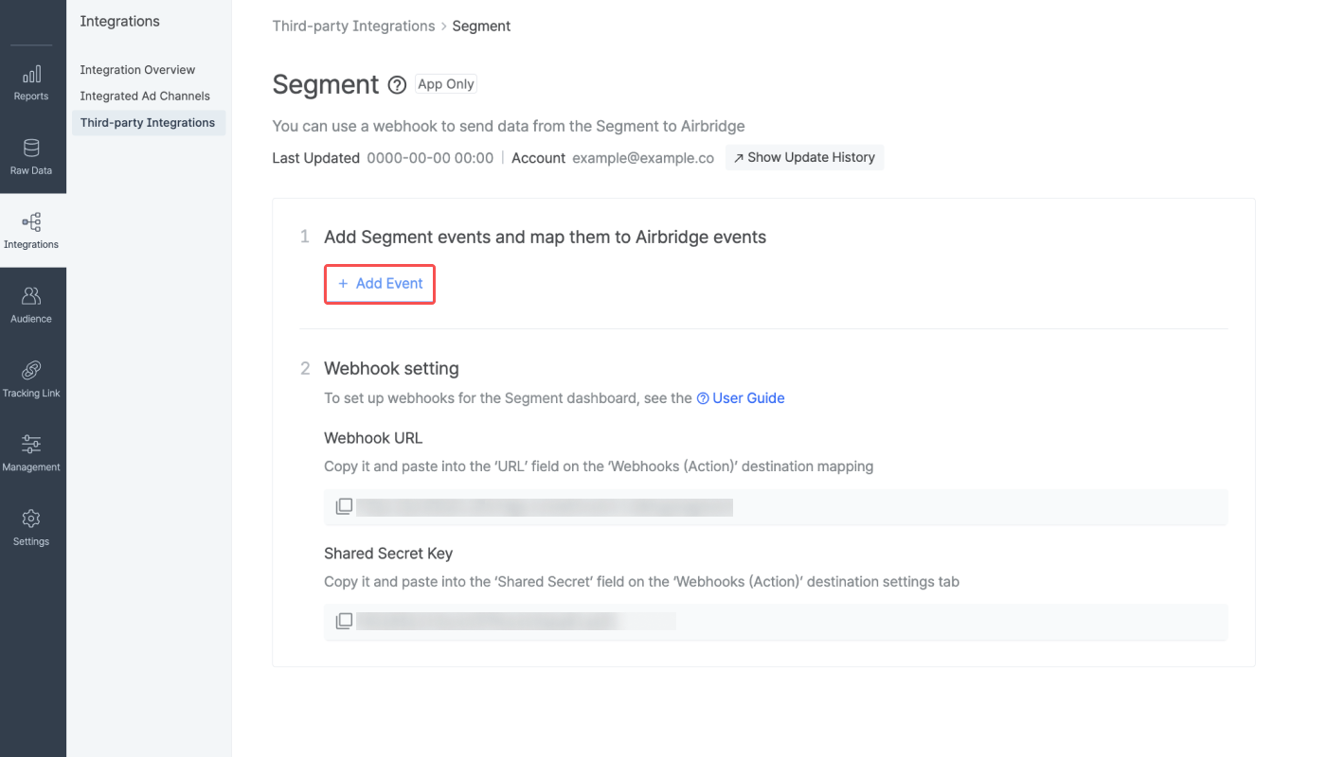Select the Integrations sidebar icon

point(31,222)
